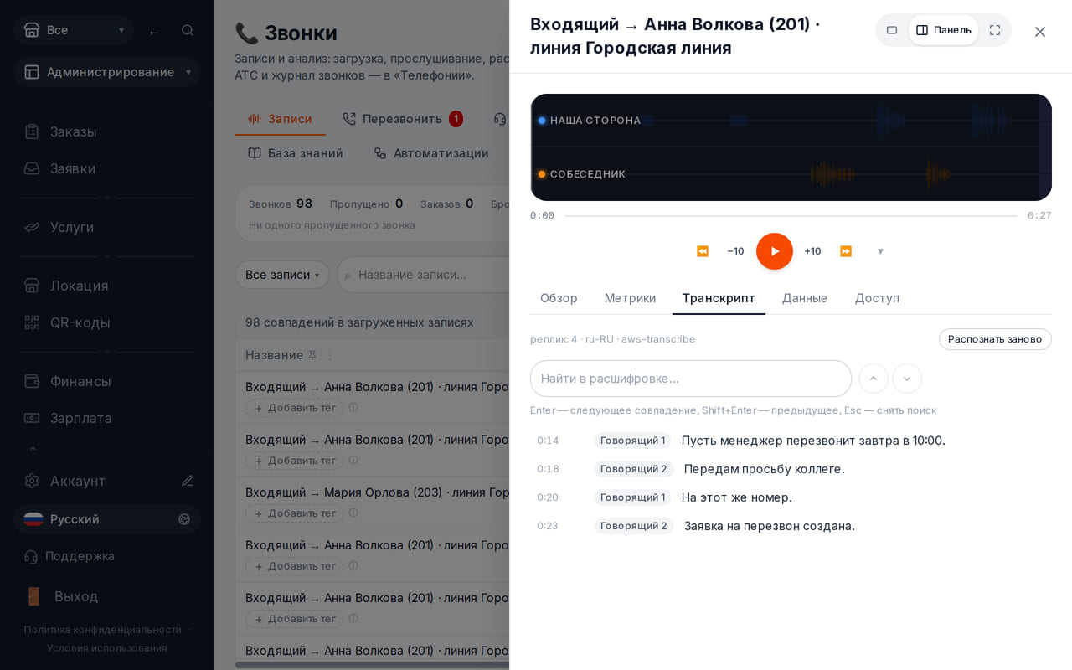Click the СОБЕСЕДНИК waveform track
The height and width of the screenshot is (670, 1072).
tap(791, 174)
